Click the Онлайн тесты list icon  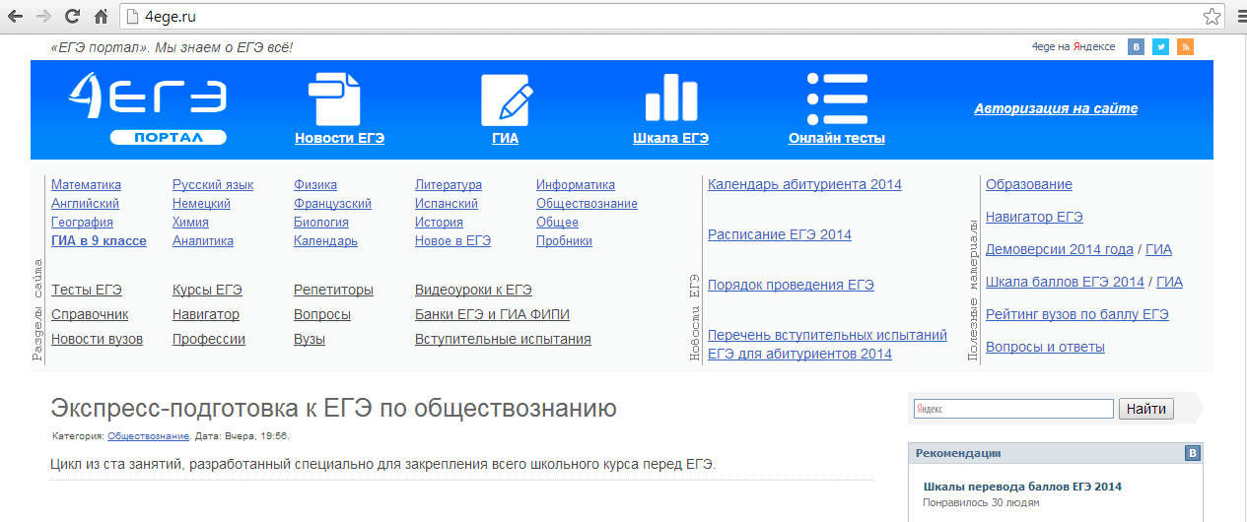point(837,98)
